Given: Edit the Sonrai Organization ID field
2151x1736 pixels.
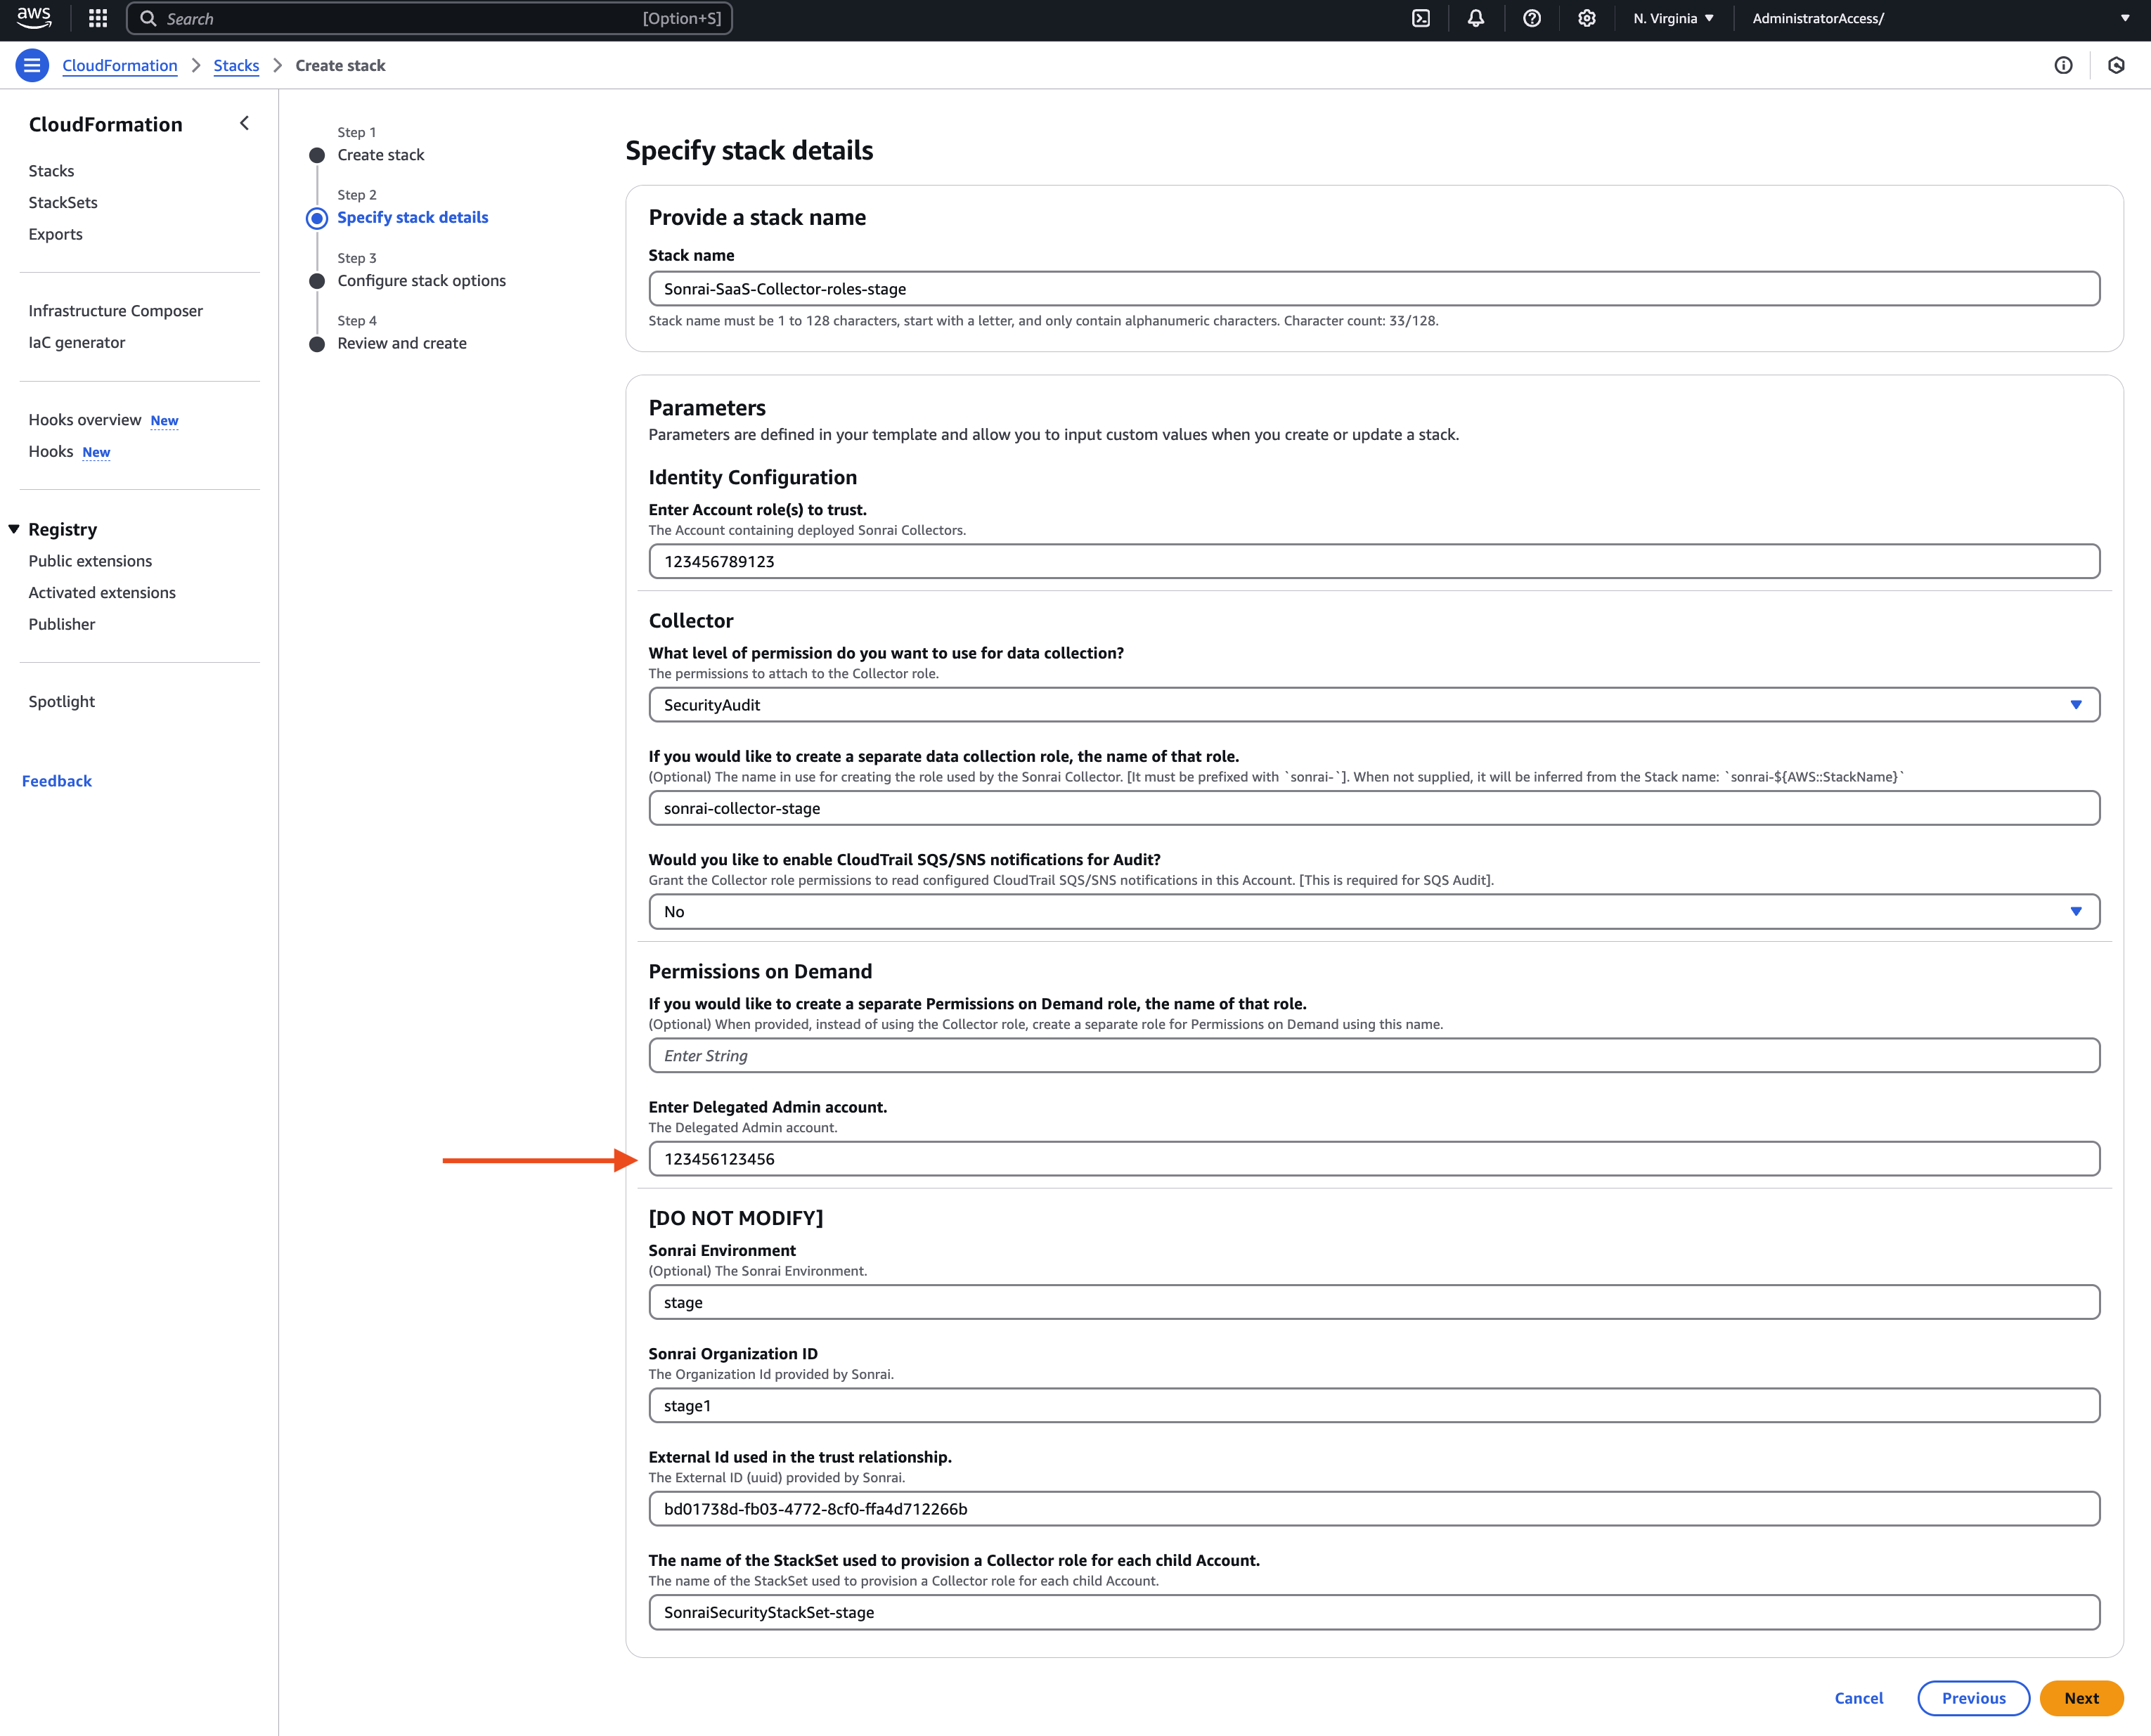Looking at the screenshot, I should 1374,1405.
